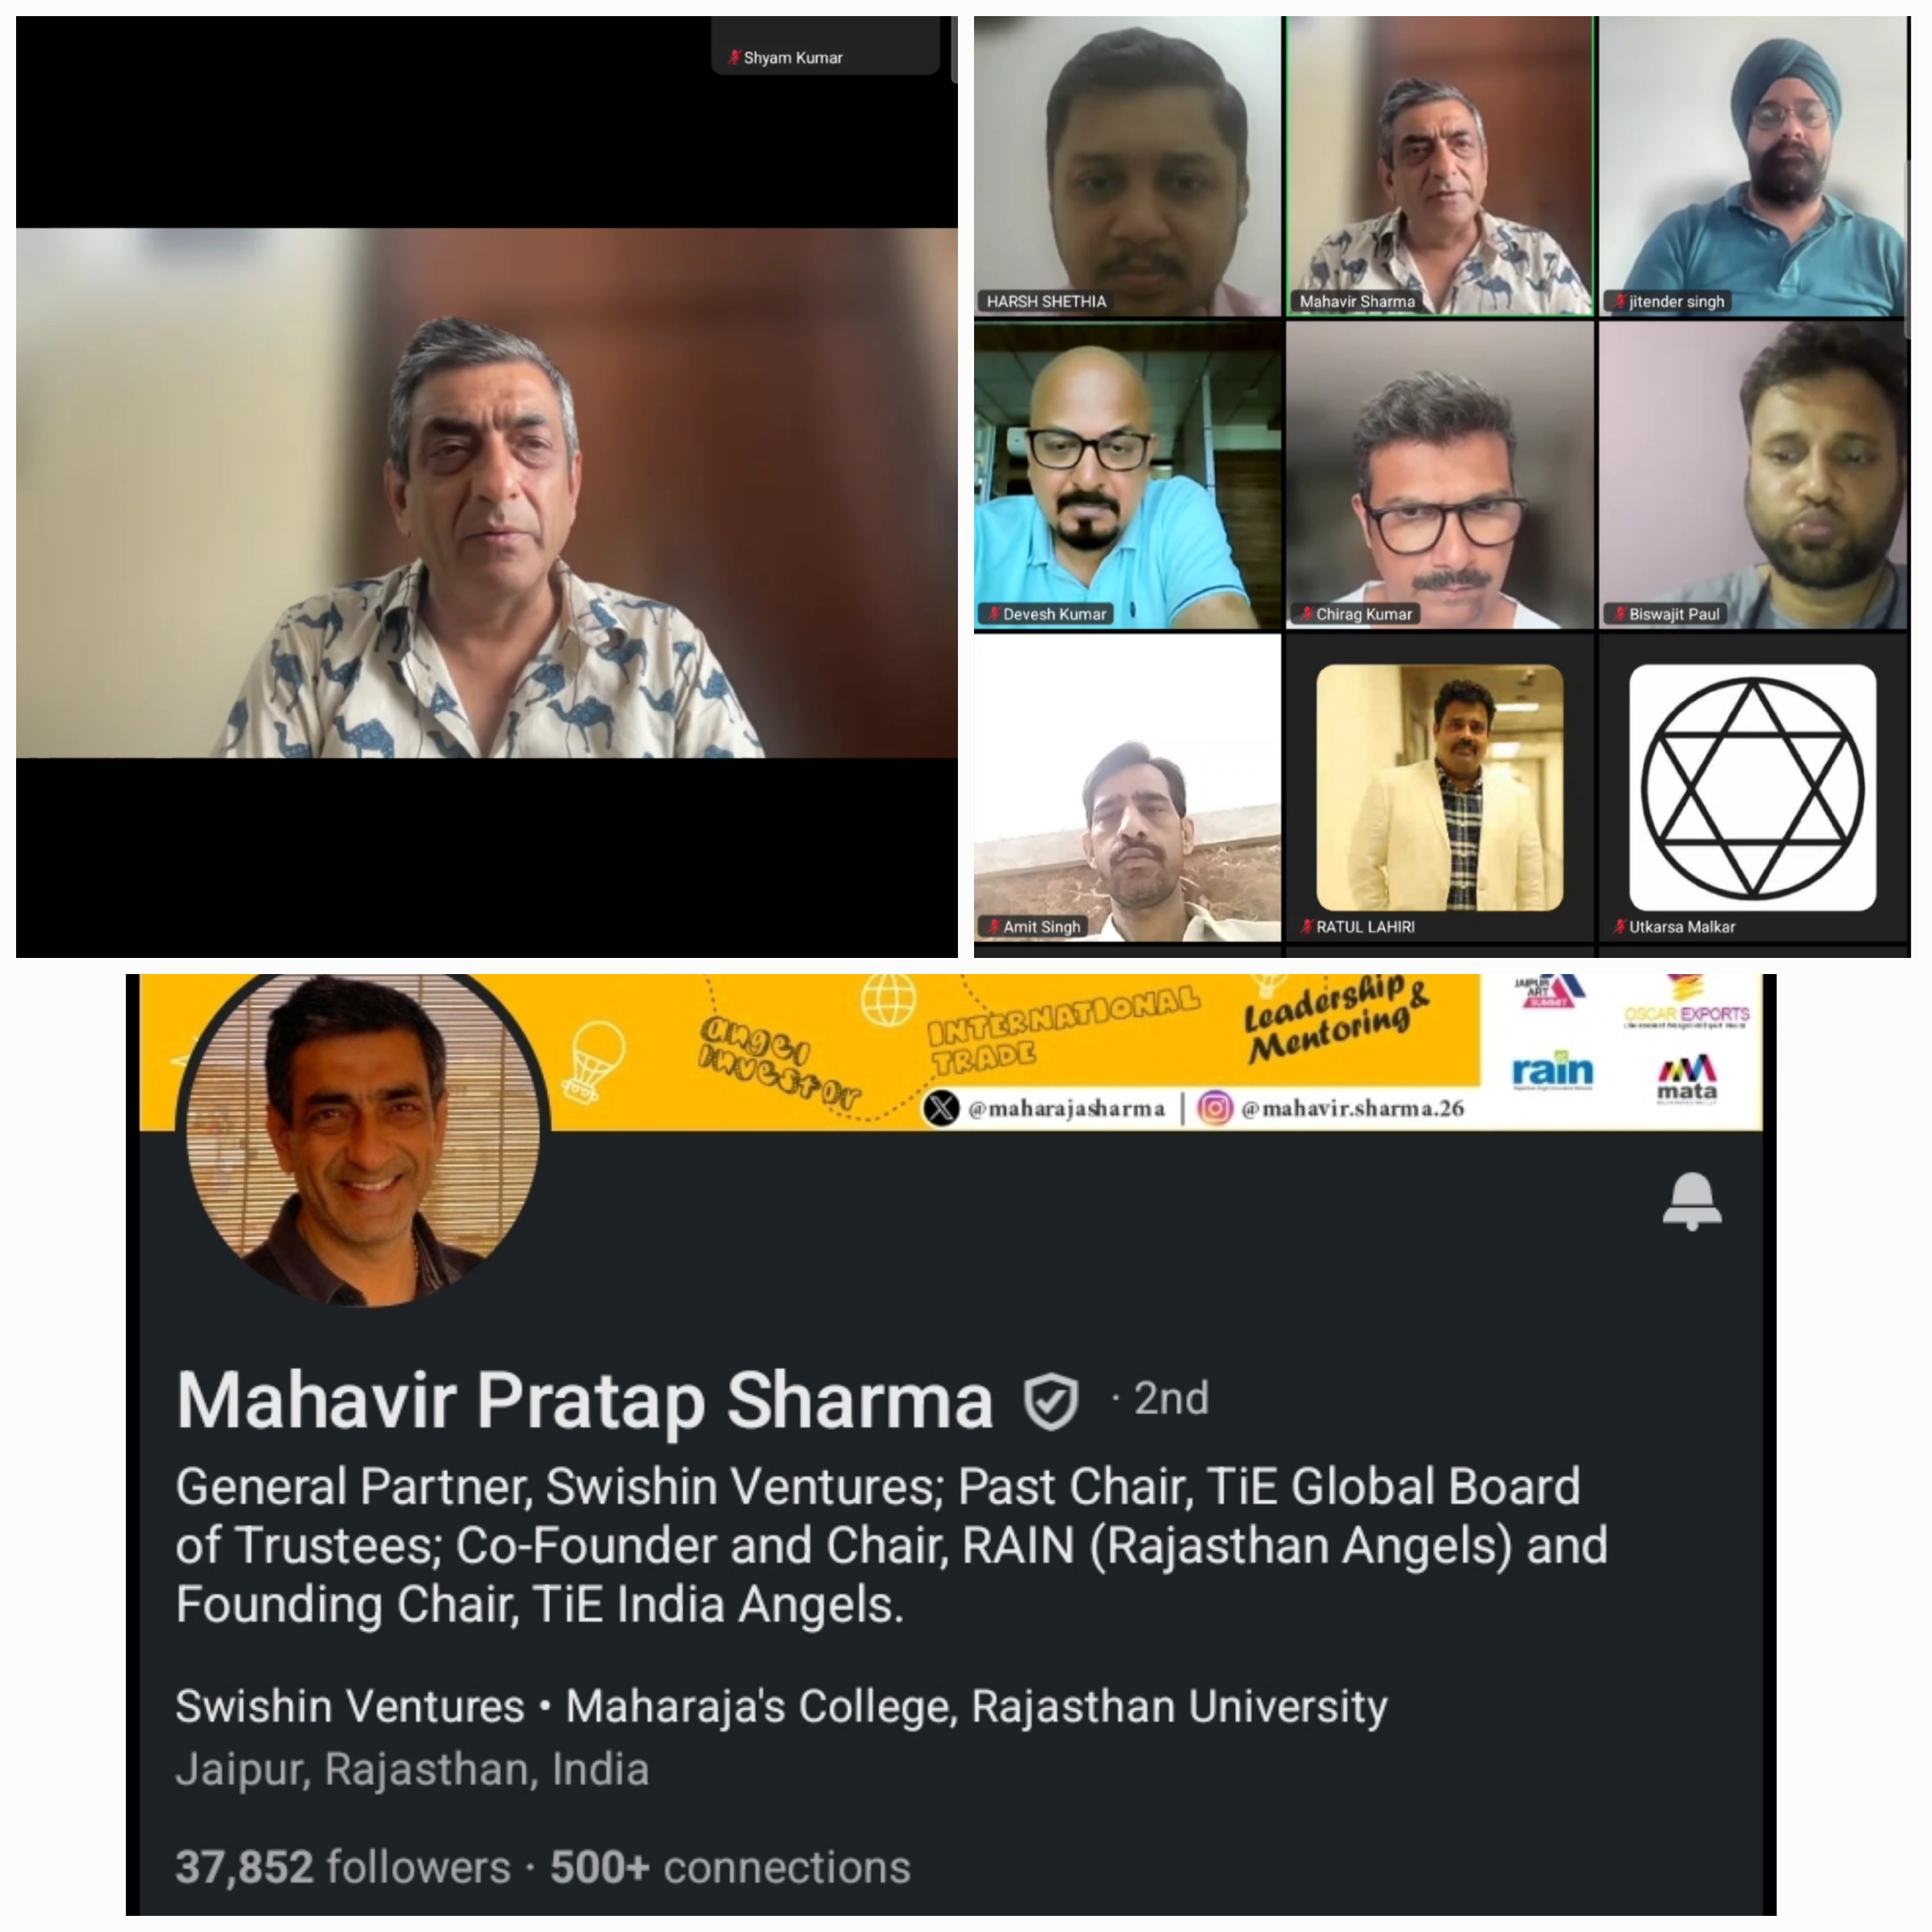The width and height of the screenshot is (1932, 1932).
Task: Click the mata logo in banner
Action: click(x=1687, y=1078)
